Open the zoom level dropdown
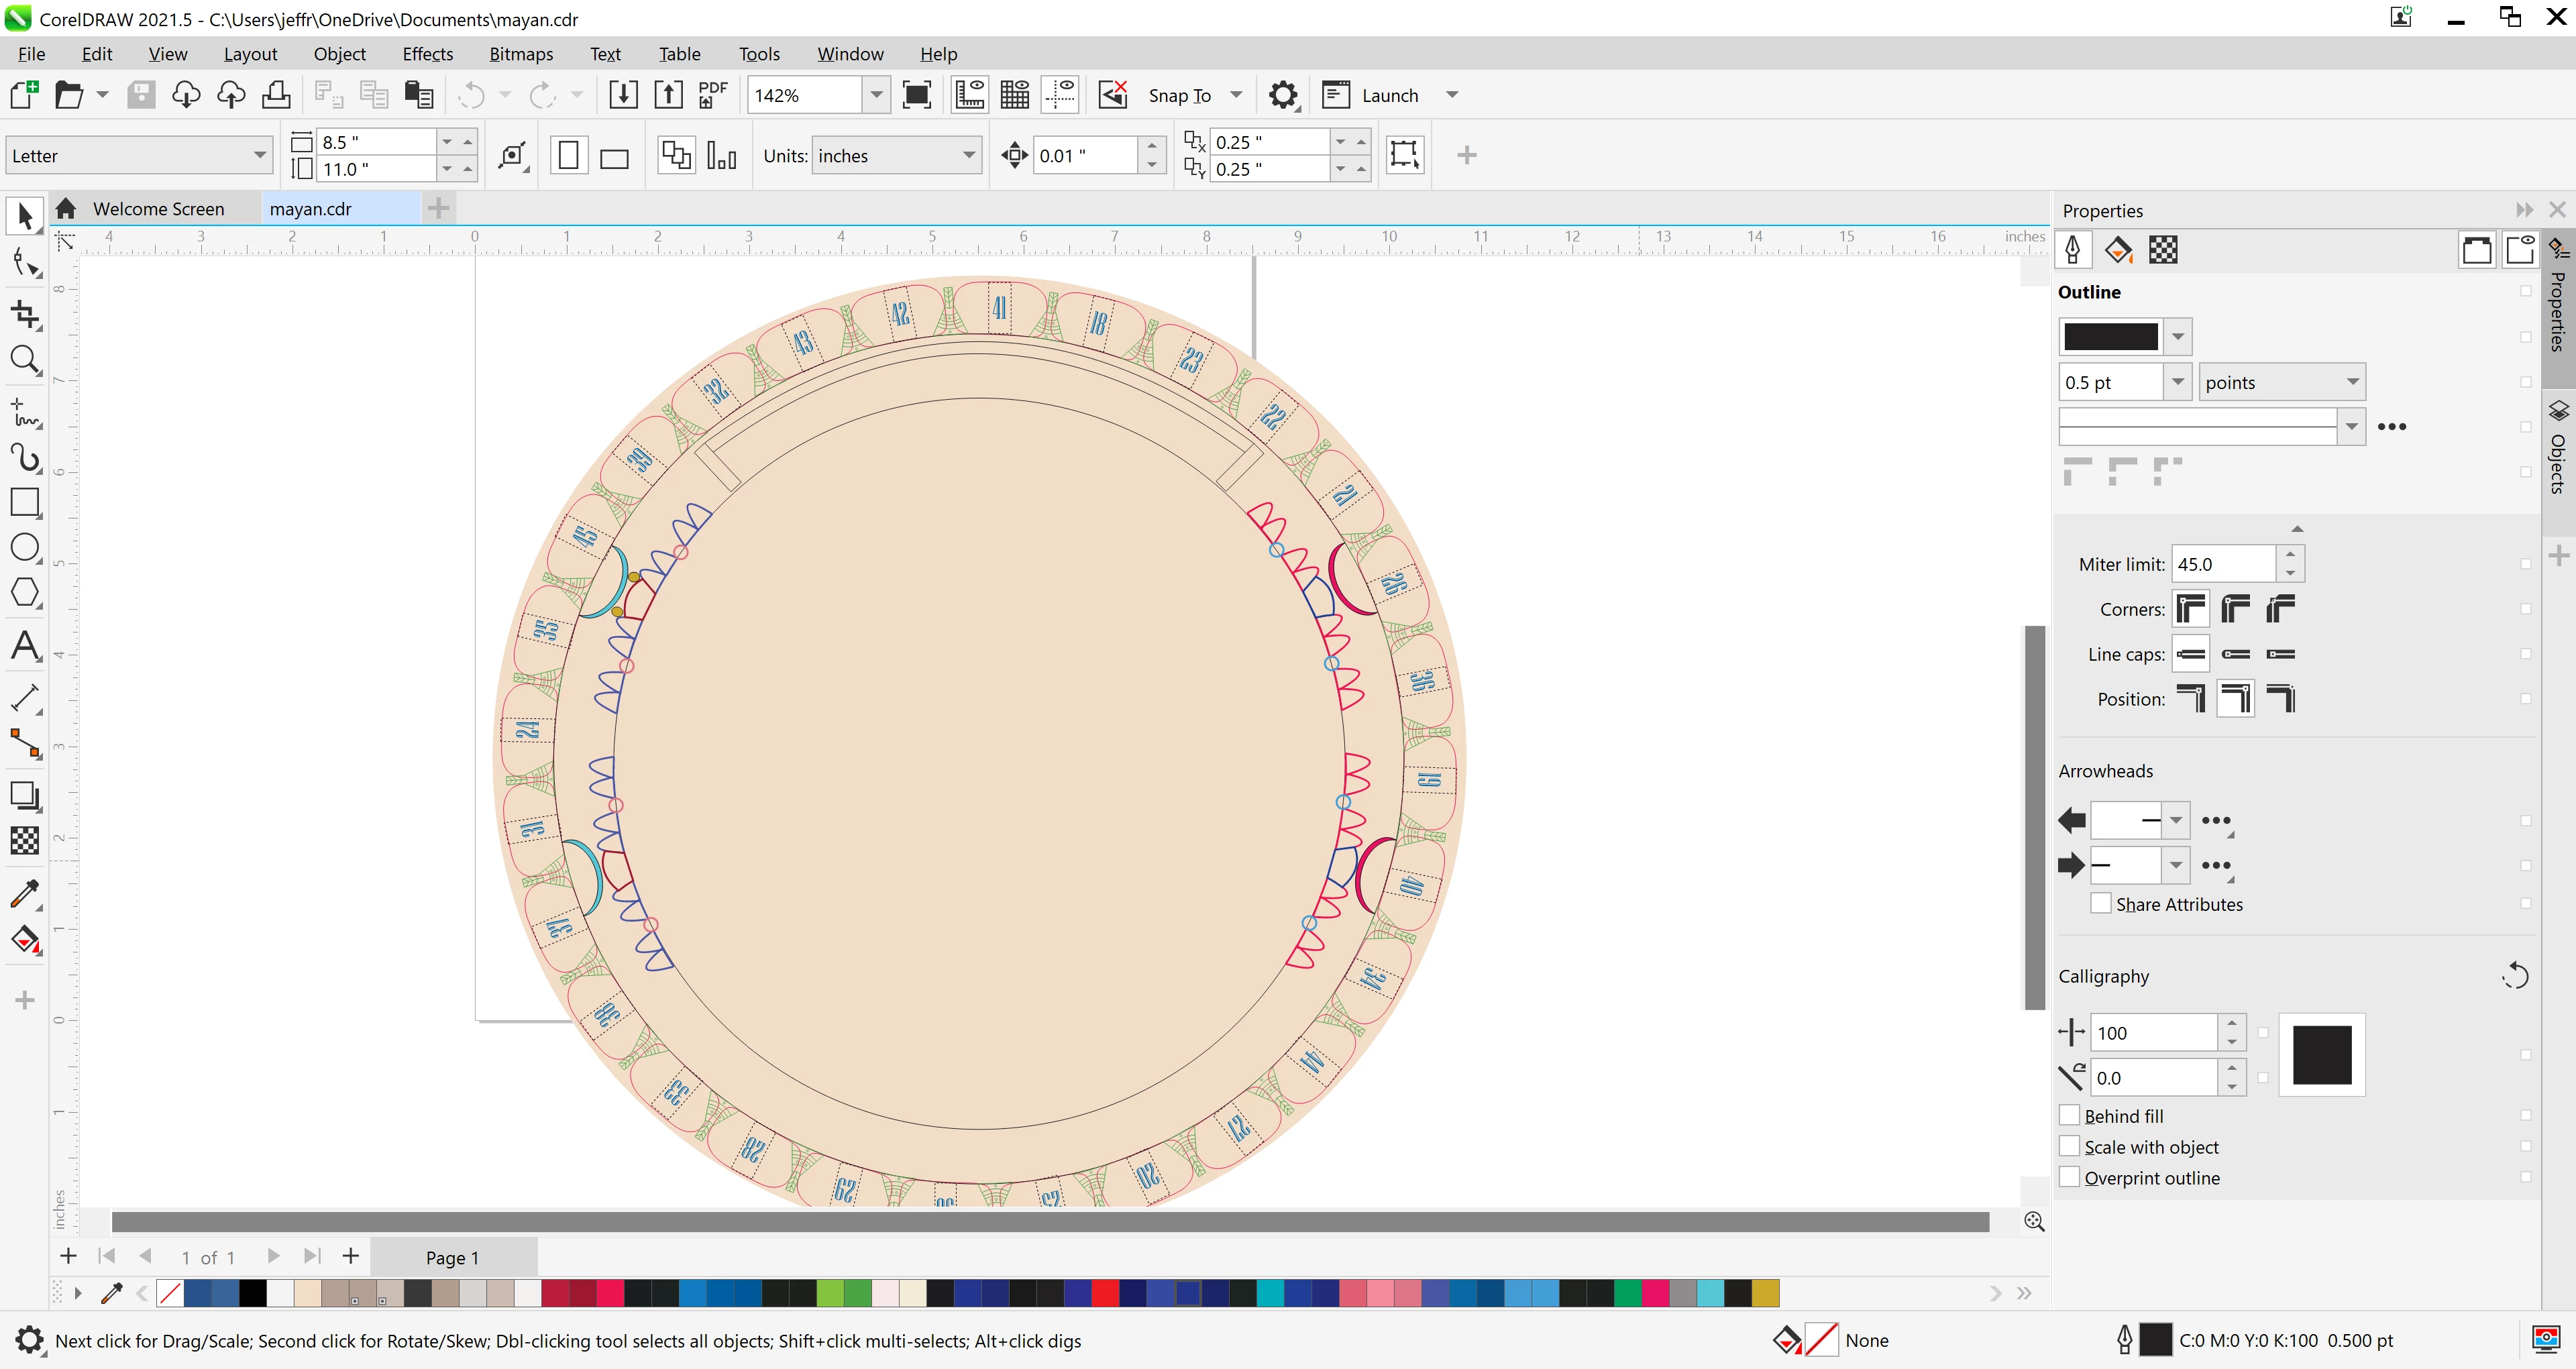 876,95
